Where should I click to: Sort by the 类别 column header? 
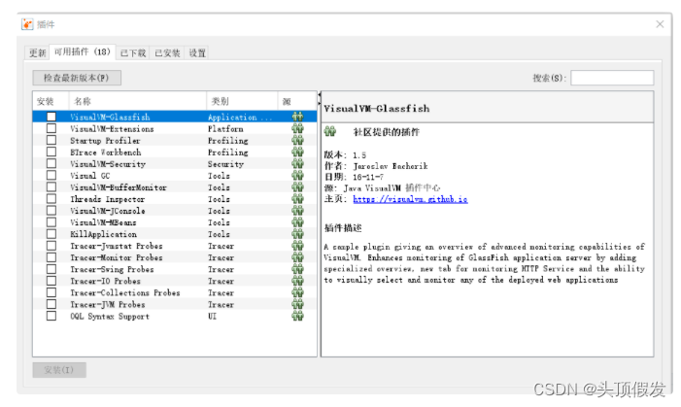[x=242, y=102]
